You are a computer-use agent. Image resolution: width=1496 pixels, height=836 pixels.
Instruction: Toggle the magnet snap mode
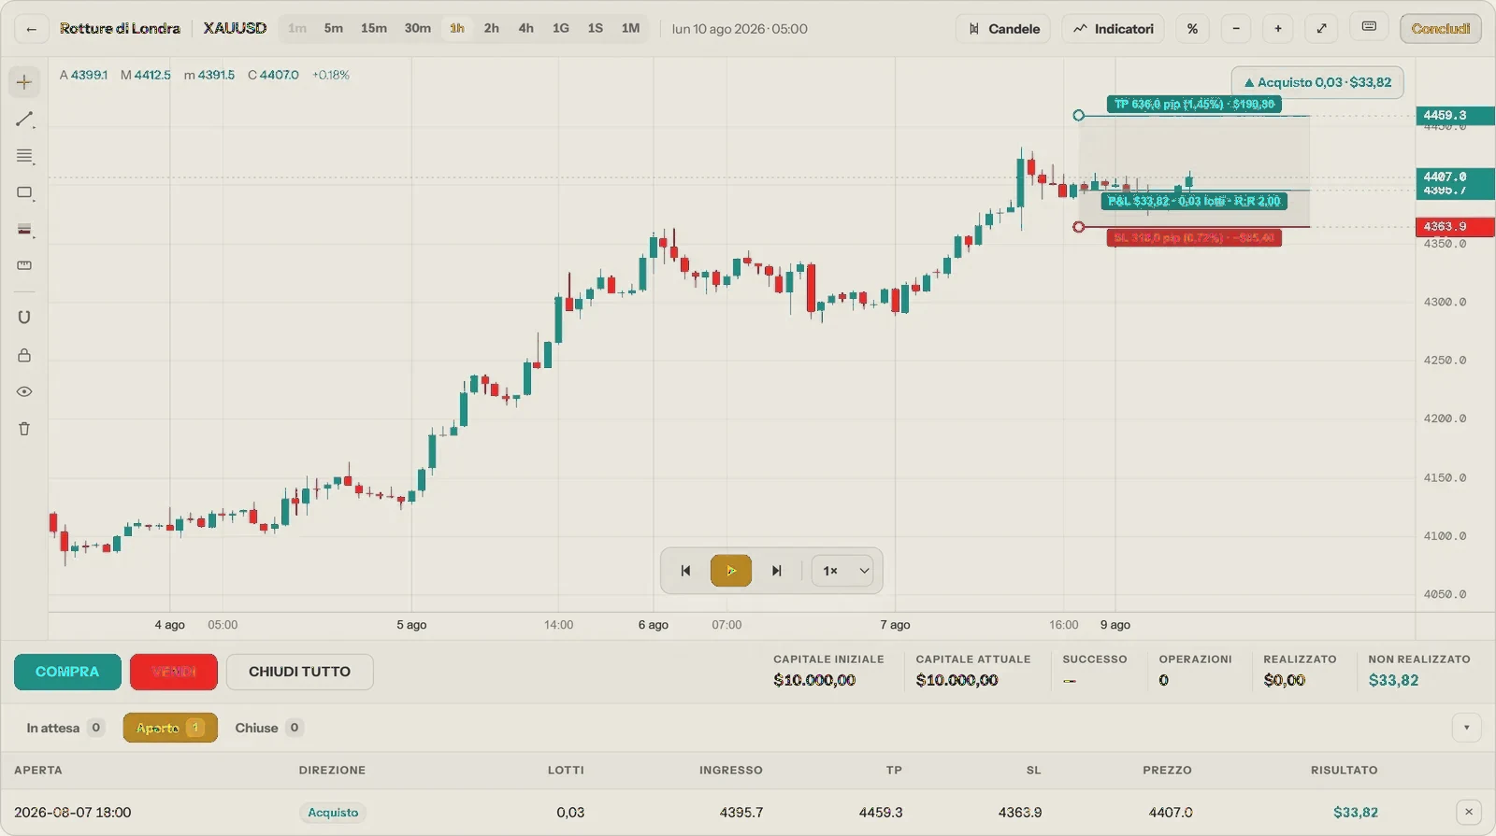click(24, 318)
